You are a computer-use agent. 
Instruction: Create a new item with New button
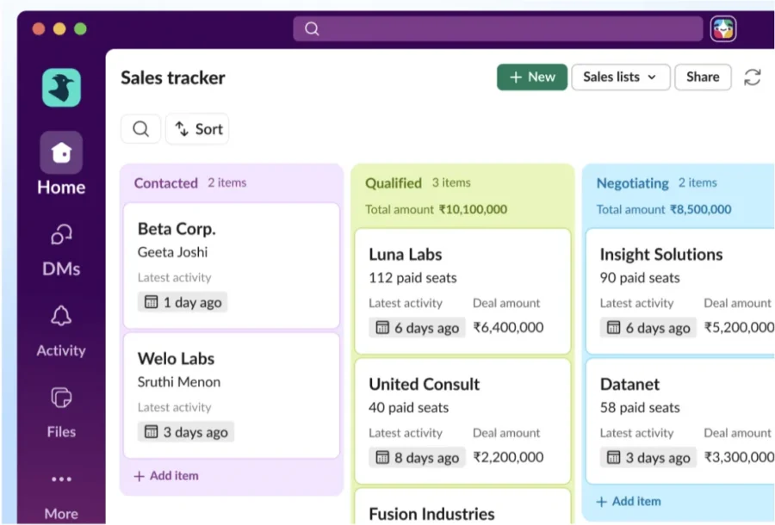(532, 77)
